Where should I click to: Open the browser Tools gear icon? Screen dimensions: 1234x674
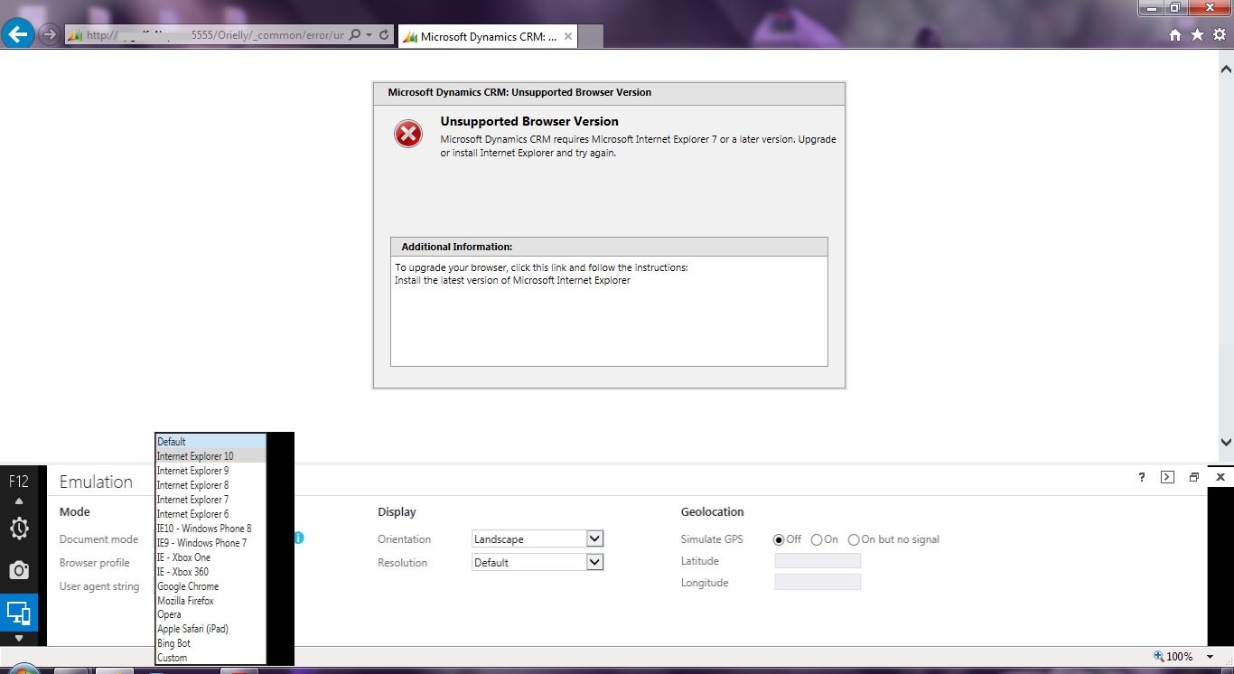(x=1219, y=35)
